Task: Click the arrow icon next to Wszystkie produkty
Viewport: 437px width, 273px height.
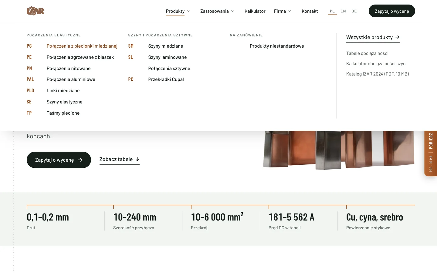Action: 398,37
